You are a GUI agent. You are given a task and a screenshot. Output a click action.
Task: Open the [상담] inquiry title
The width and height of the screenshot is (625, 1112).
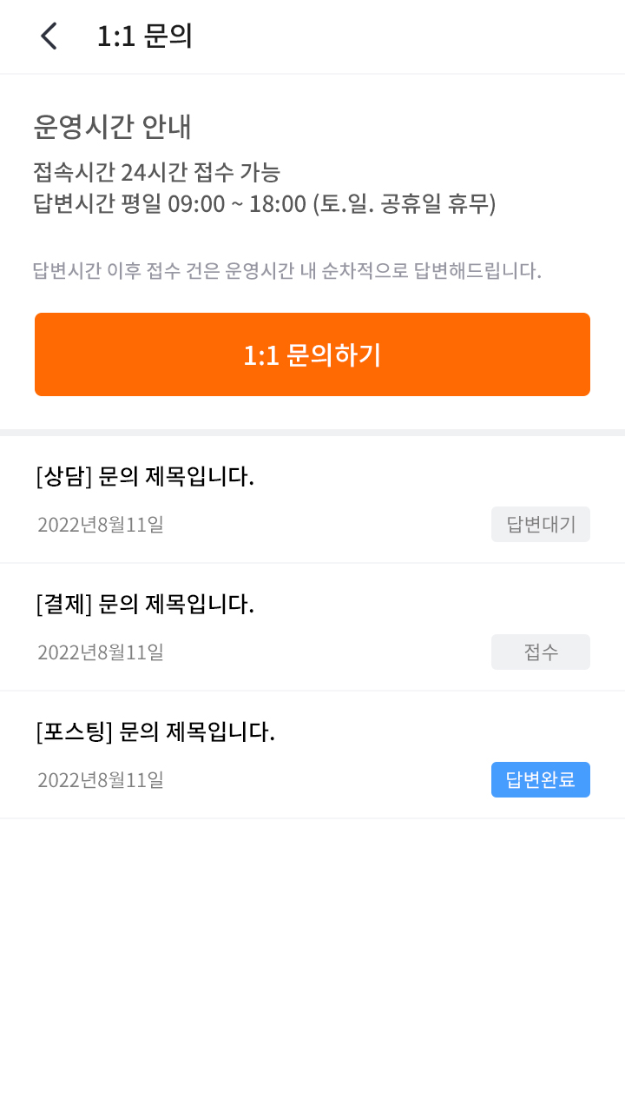point(145,476)
